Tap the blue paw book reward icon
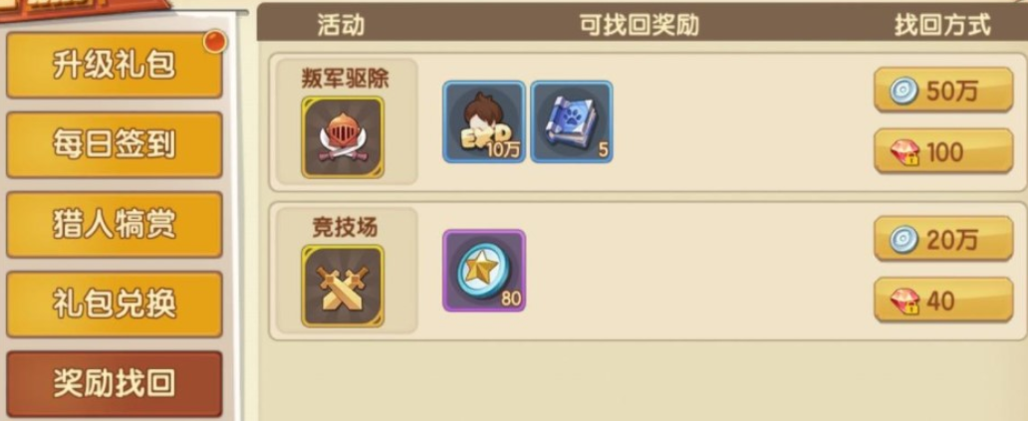This screenshot has width=1028, height=421. pyautogui.click(x=572, y=121)
